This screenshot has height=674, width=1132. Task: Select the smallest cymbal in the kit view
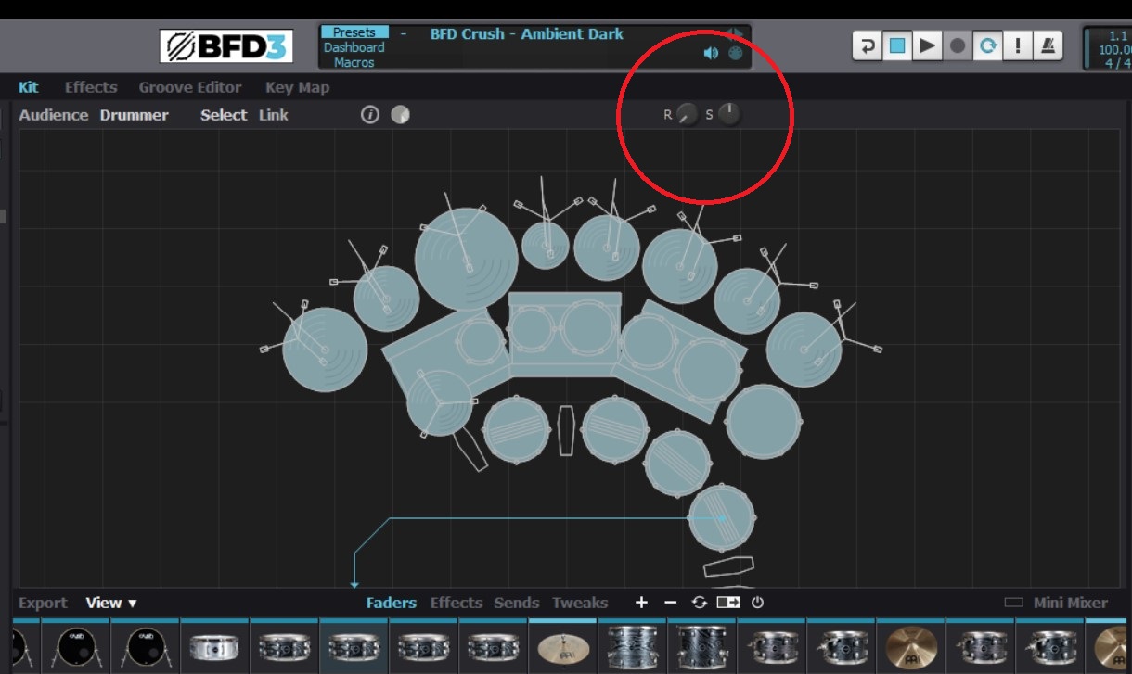click(x=545, y=245)
